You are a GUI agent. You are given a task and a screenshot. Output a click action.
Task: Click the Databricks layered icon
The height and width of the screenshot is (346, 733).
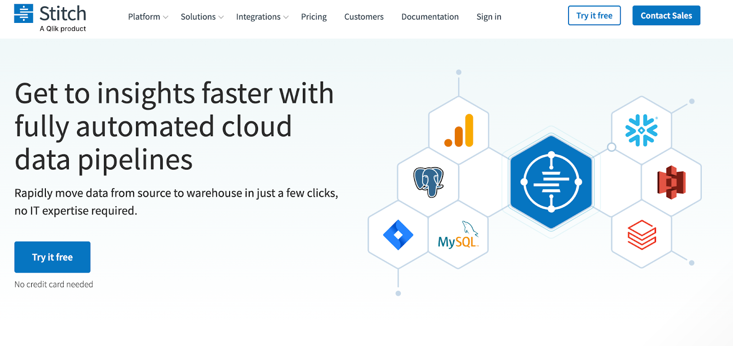642,235
